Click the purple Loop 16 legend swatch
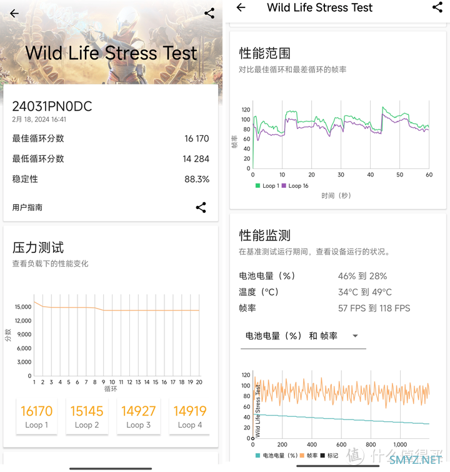 point(284,186)
